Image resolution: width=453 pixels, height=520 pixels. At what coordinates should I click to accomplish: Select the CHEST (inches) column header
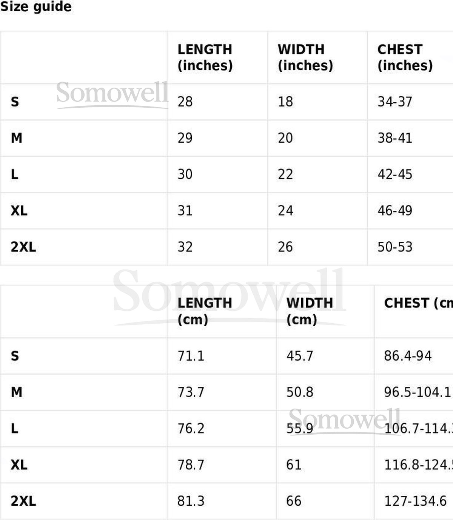405,57
